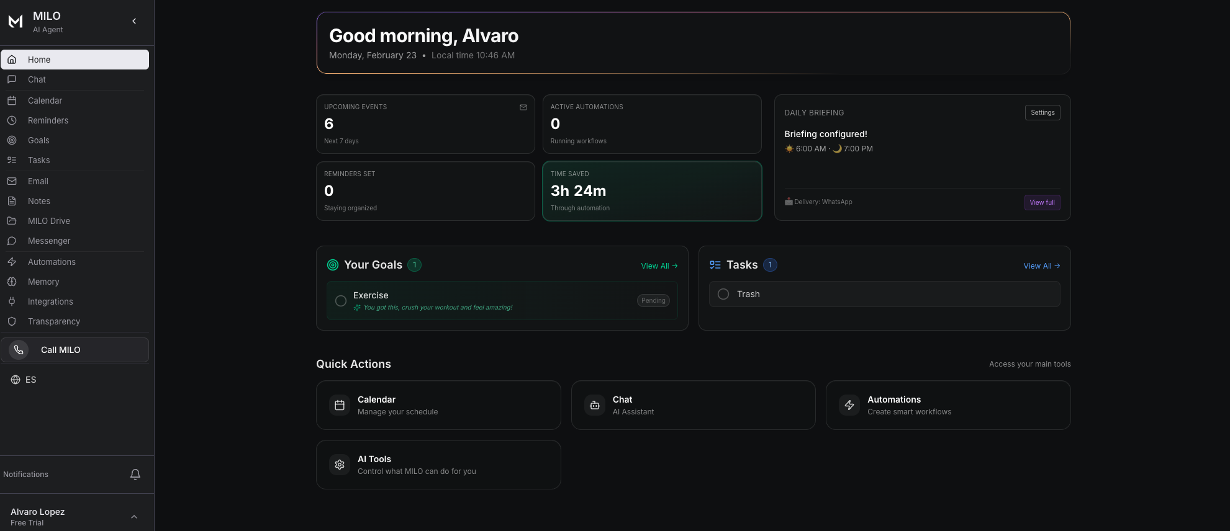Open Memory from the sidebar
This screenshot has width=1230, height=531.
pos(75,282)
